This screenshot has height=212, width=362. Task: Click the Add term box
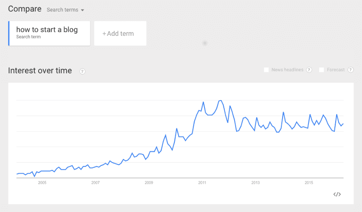[x=120, y=33]
